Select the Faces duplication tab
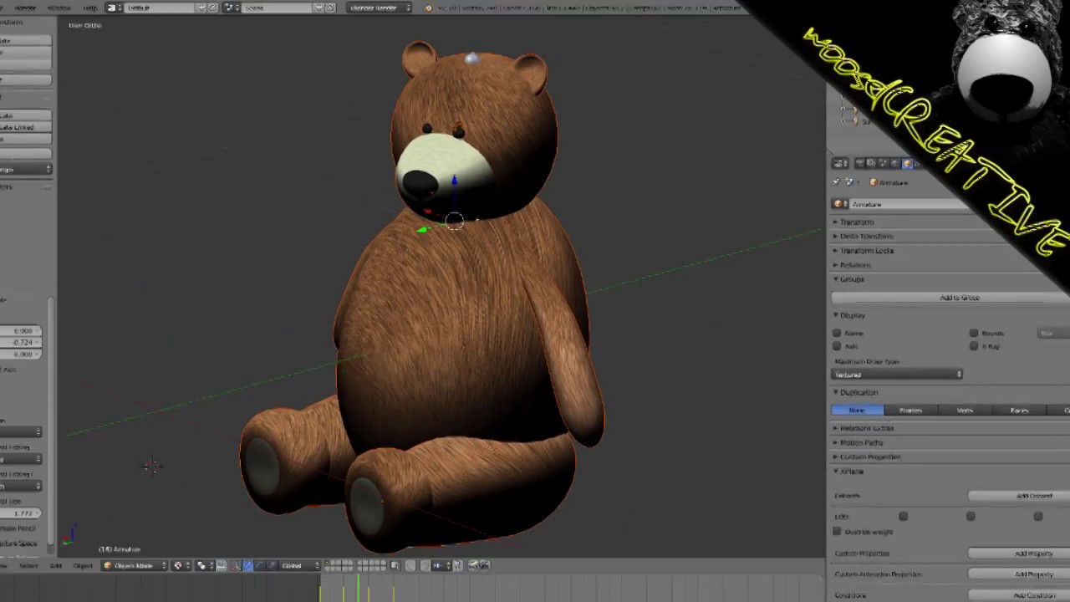This screenshot has width=1070, height=602. point(1019,411)
